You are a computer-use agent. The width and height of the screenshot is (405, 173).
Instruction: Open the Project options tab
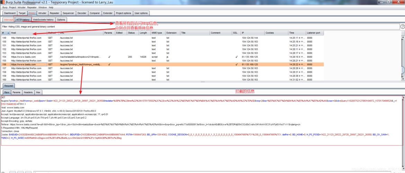pos(124,13)
